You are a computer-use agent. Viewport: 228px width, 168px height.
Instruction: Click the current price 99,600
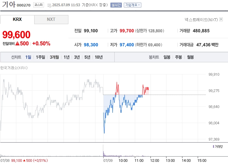[16, 35]
